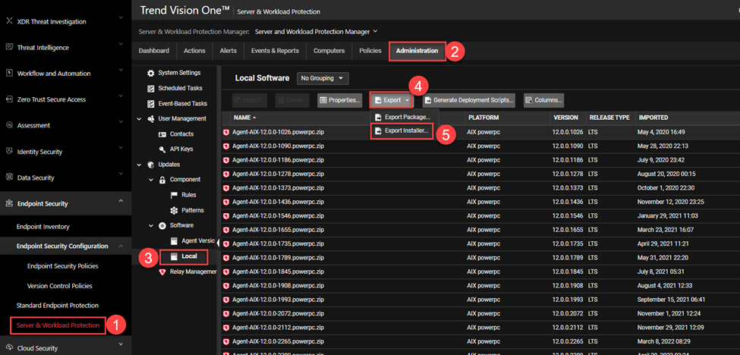Click shield icon of Agent-AIX-12.0.0-1546.powerpc.zip
Screen dimensions: 740x355
point(226,216)
